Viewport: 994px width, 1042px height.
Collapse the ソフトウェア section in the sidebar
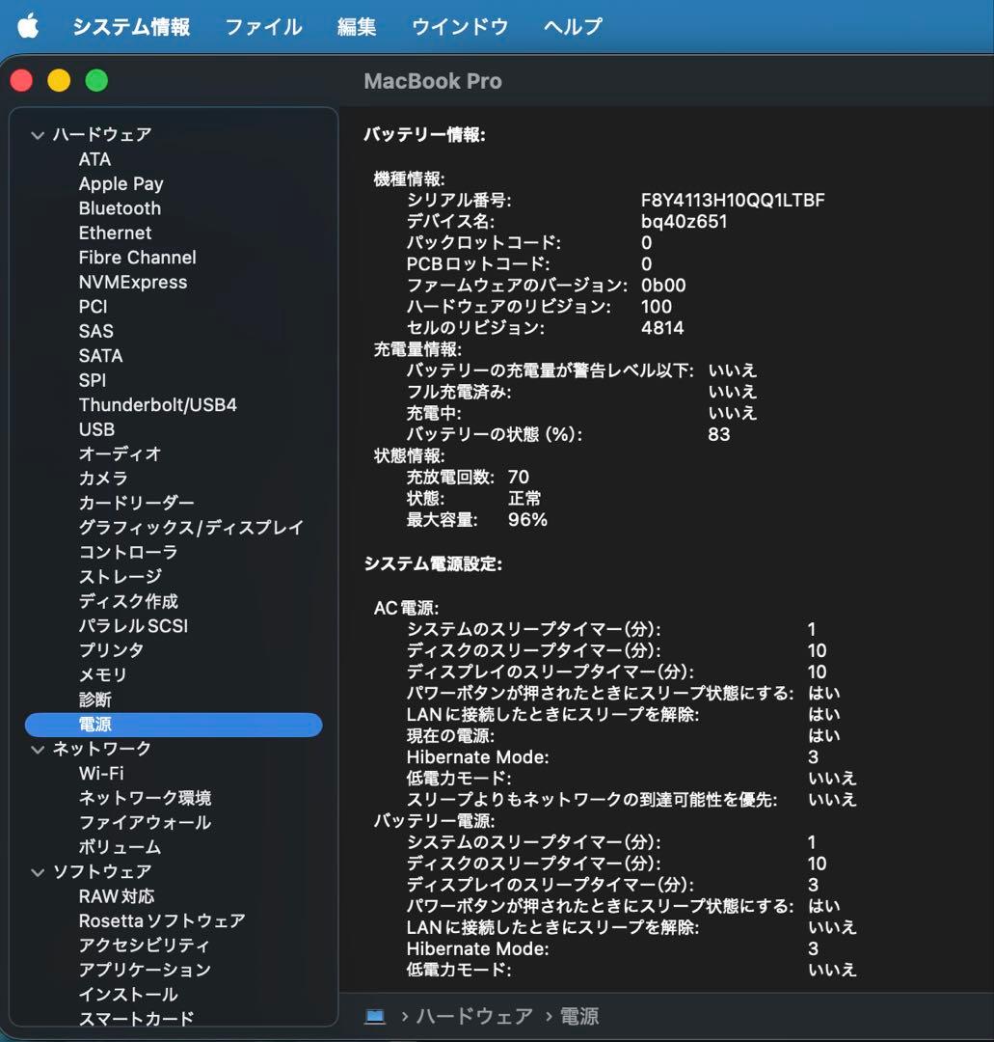pyautogui.click(x=37, y=871)
